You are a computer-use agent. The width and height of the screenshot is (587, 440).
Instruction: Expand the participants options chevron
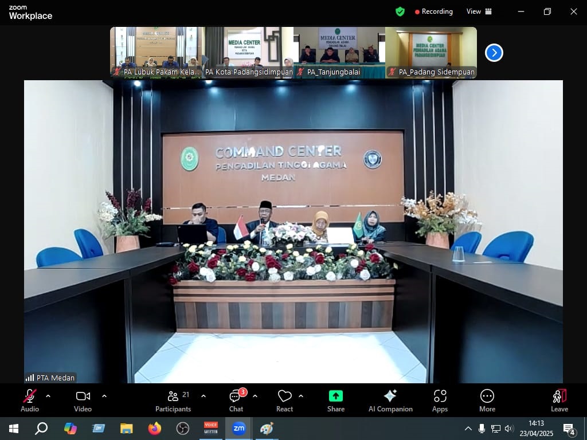click(x=204, y=396)
